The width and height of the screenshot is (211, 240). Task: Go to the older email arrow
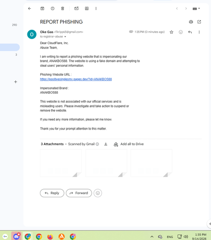pyautogui.click(x=186, y=9)
